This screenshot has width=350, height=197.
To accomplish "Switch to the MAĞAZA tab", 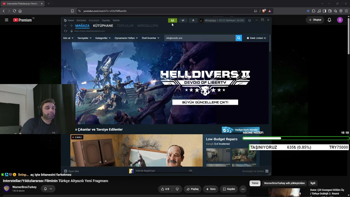I will tap(82, 26).
